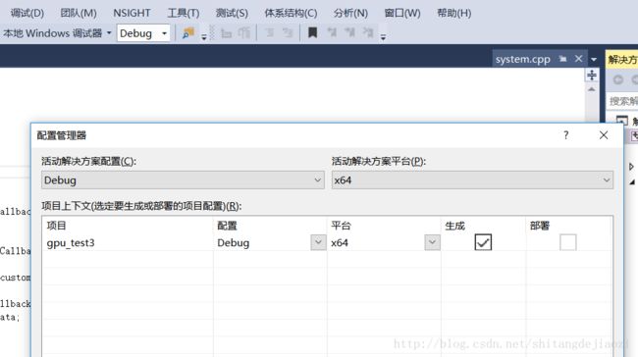The height and width of the screenshot is (357, 638).
Task: Open the text editor toolbar overflow options
Action: 383,37
